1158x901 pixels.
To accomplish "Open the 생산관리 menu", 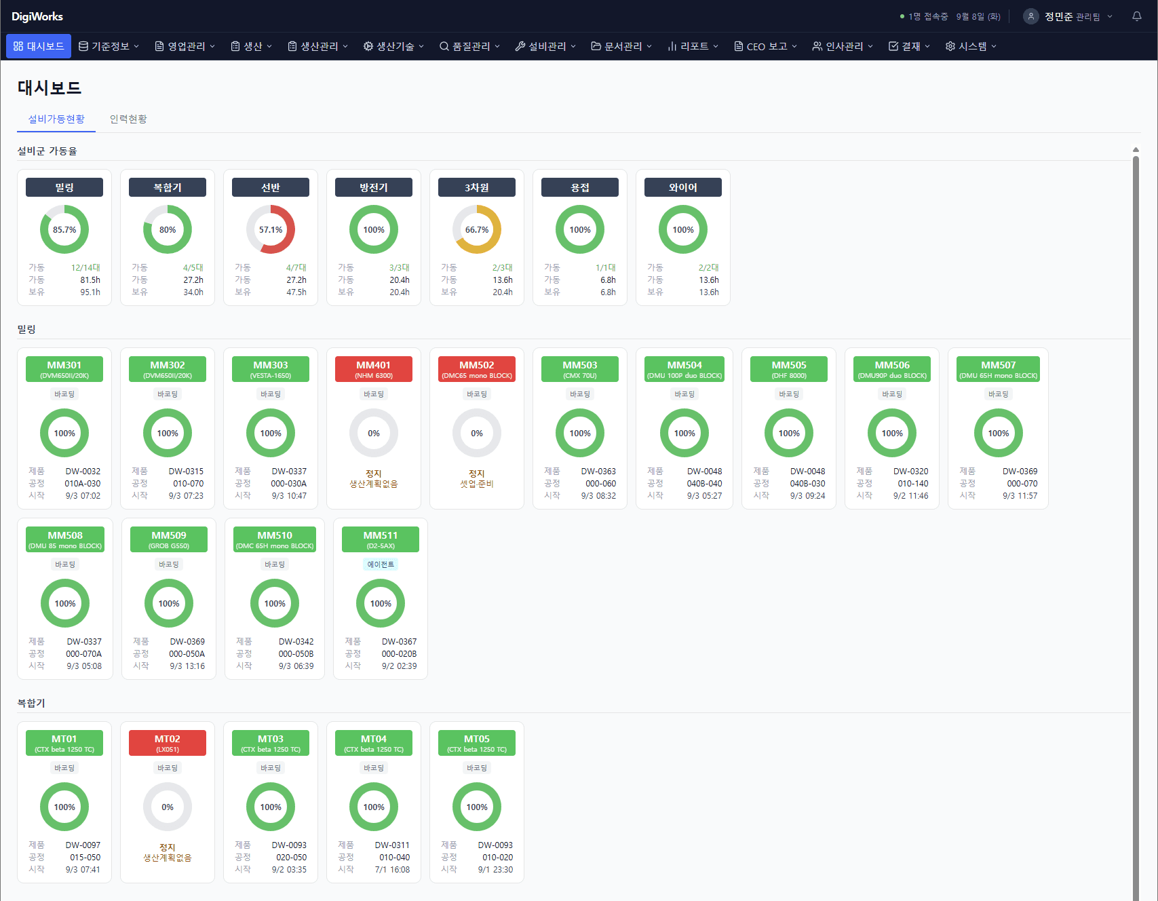I will click(318, 46).
